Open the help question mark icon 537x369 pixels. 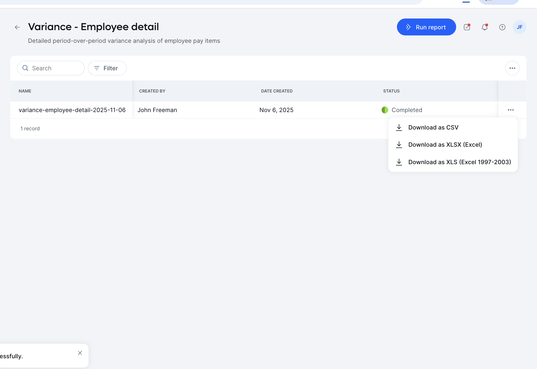pyautogui.click(x=503, y=27)
